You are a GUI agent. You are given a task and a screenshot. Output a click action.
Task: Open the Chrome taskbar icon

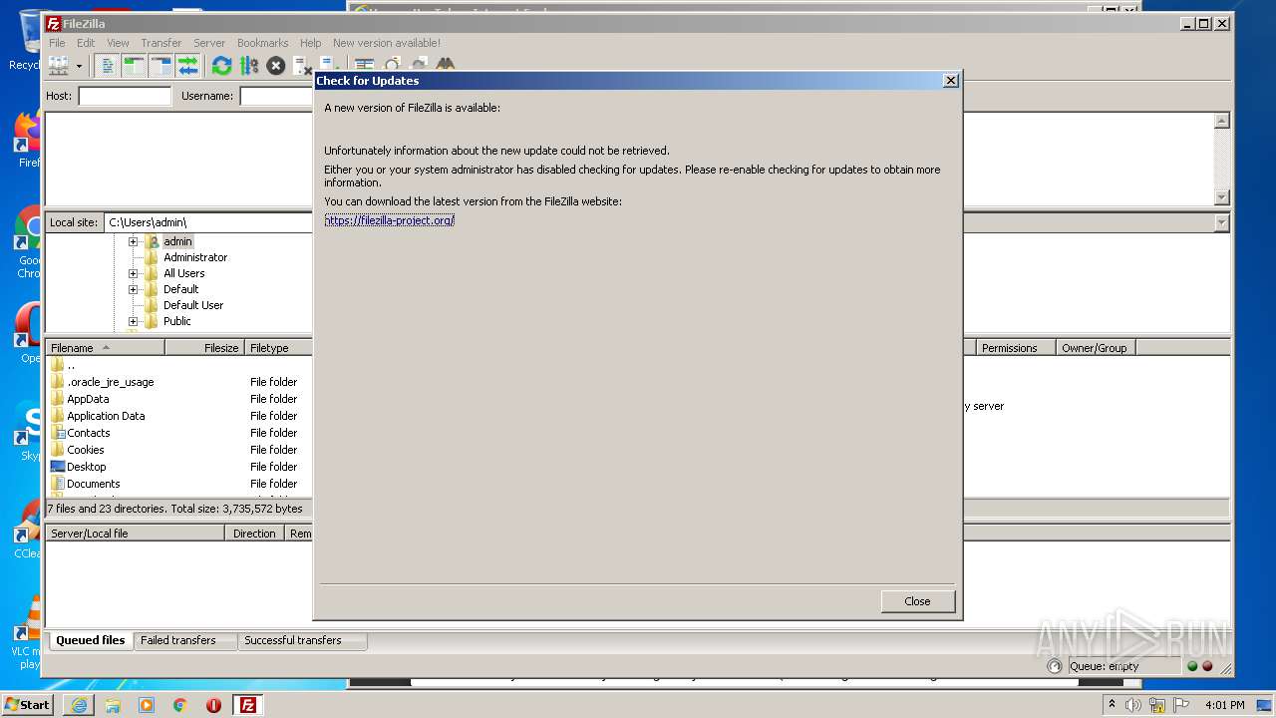(180, 705)
